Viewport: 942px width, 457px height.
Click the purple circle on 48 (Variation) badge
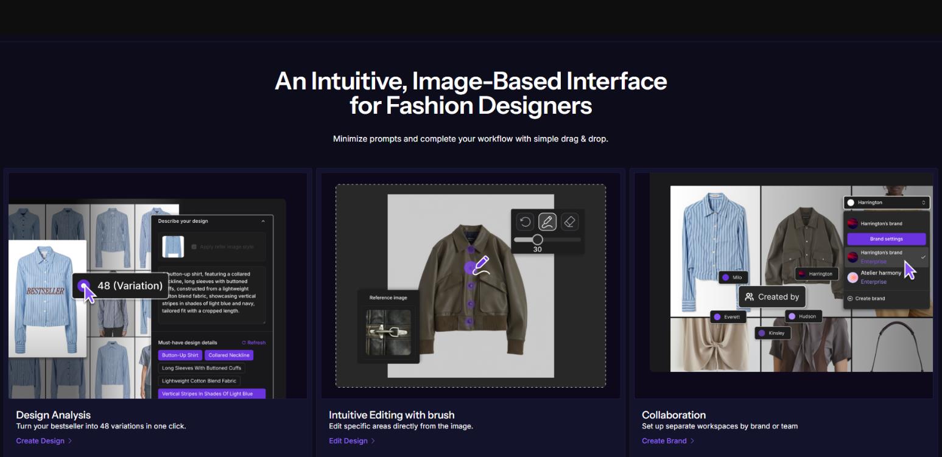point(83,285)
